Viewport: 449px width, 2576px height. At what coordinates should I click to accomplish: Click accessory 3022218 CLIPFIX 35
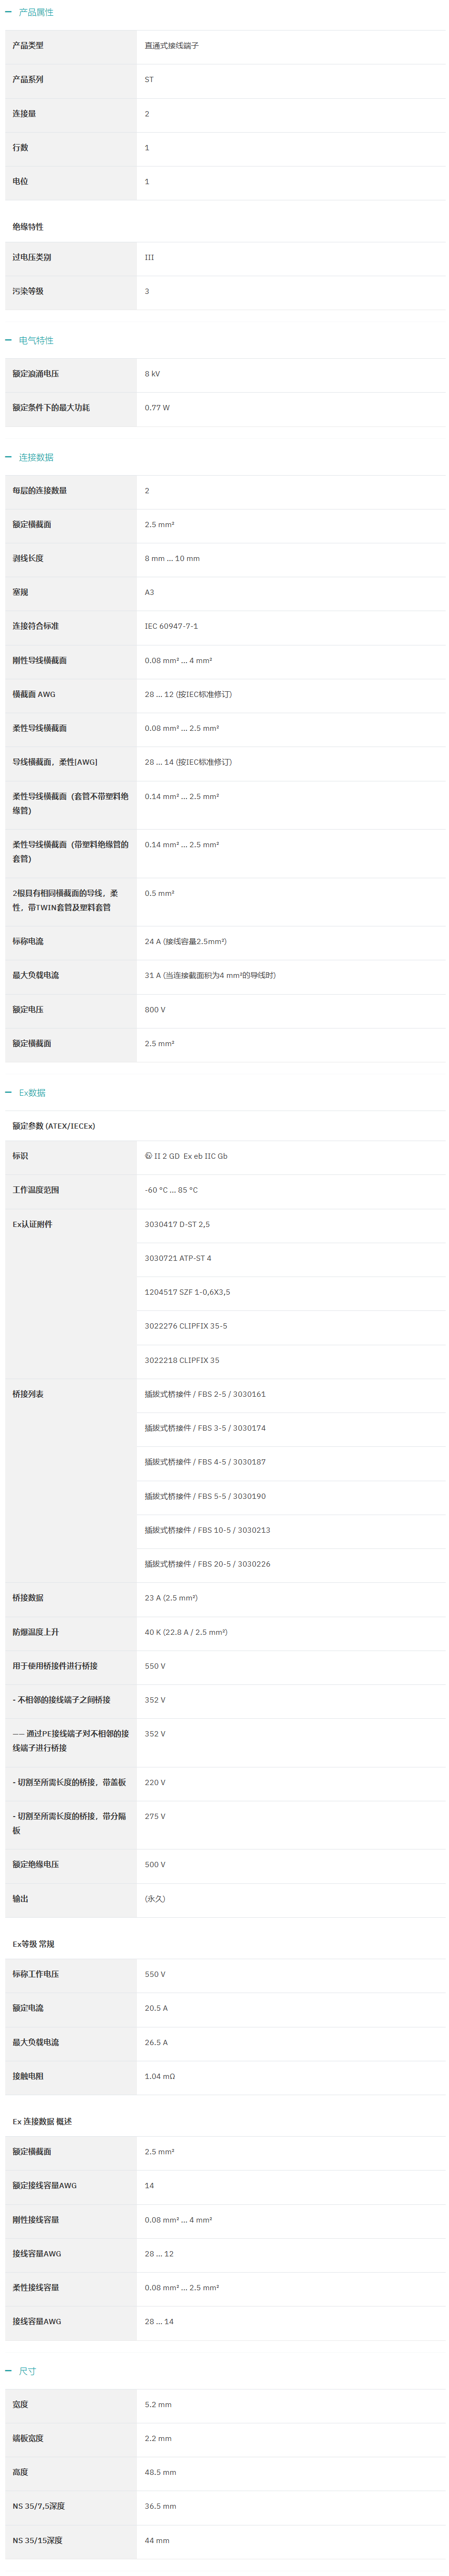[x=182, y=1361]
